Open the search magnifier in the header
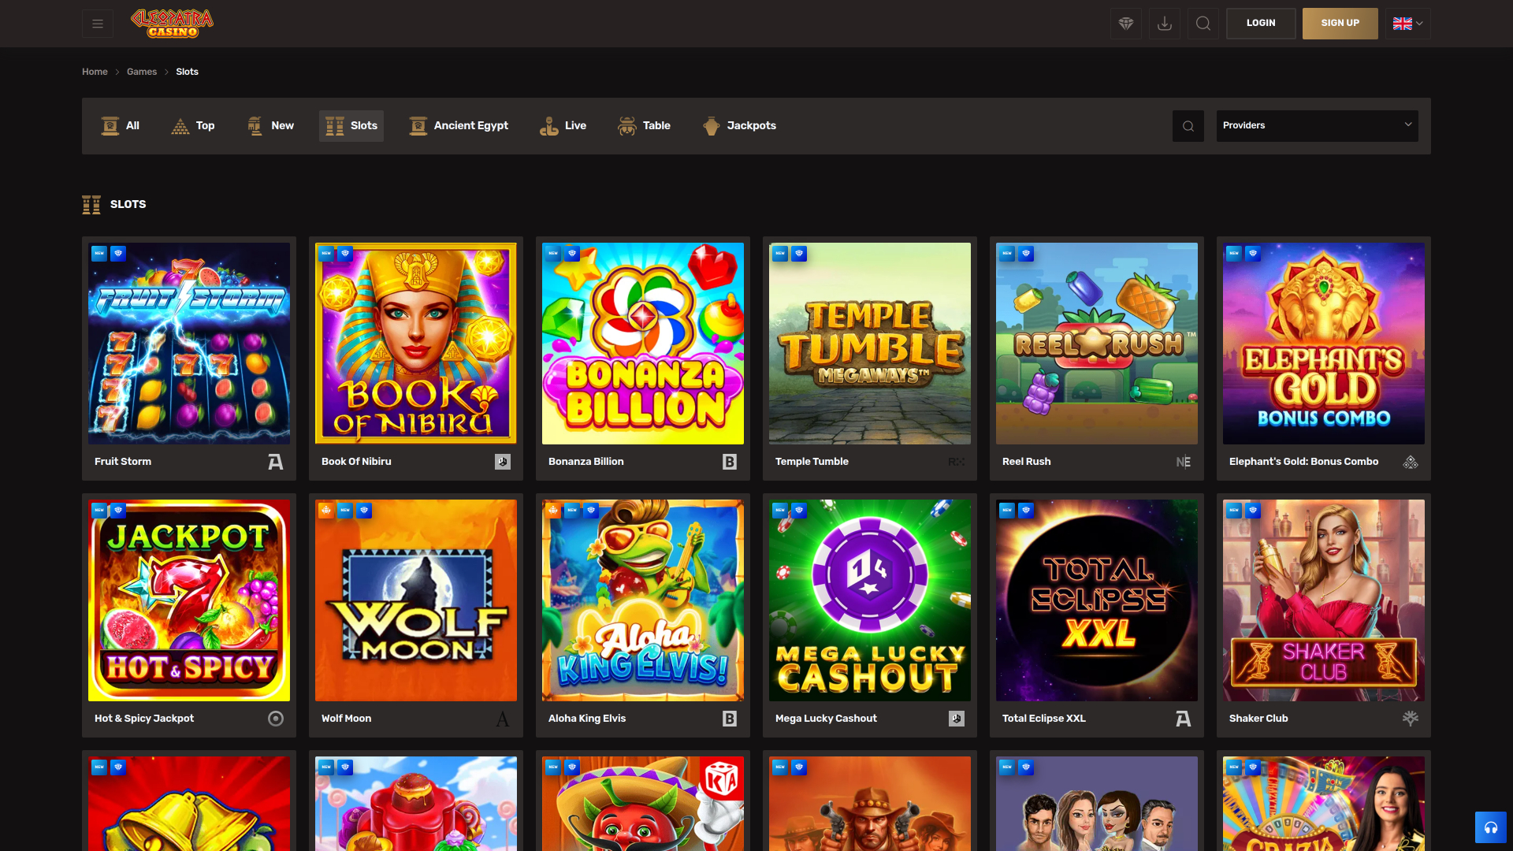Viewport: 1513px width, 851px height. click(x=1203, y=23)
